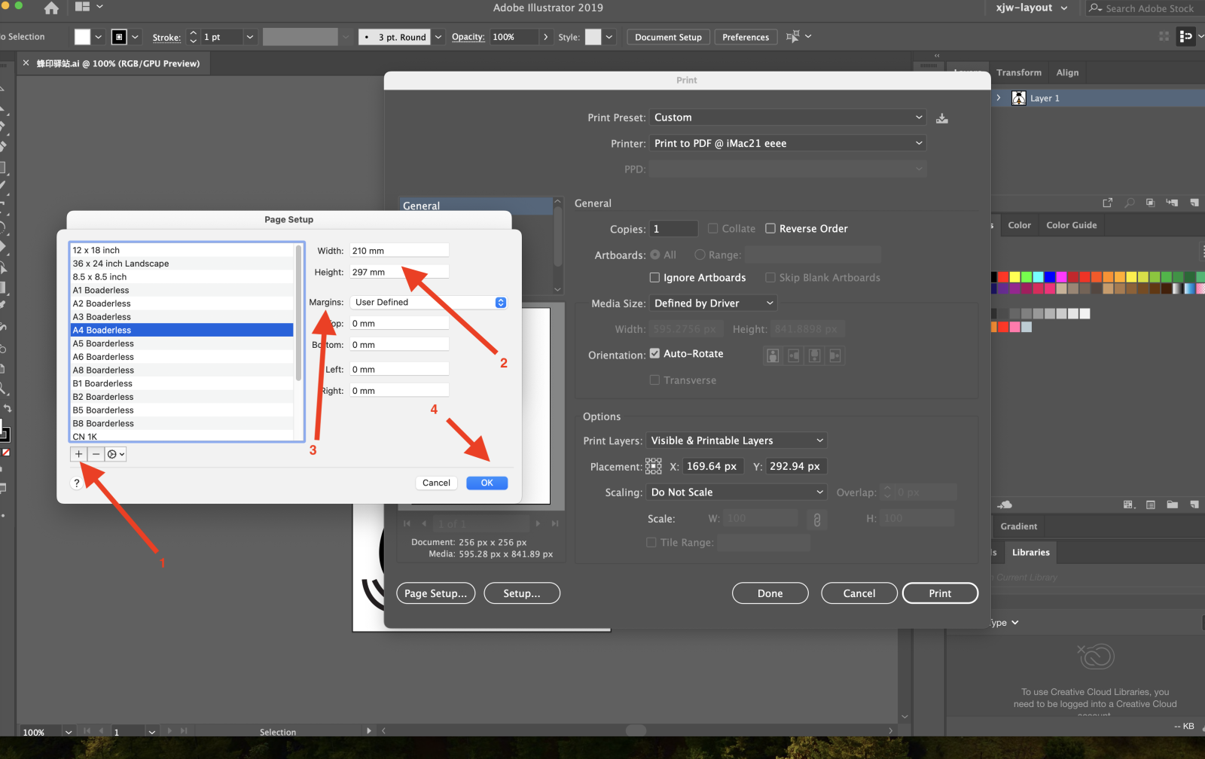Click the panel view toggle icon at top right
1205x759 pixels.
1186,36
